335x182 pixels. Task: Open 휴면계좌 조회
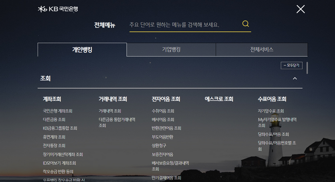(54, 137)
